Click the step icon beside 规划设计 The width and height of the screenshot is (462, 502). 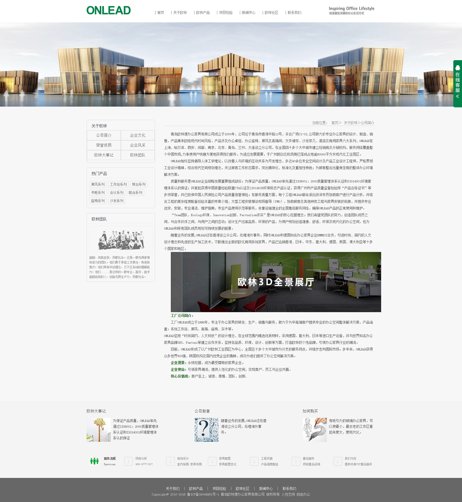(170, 461)
